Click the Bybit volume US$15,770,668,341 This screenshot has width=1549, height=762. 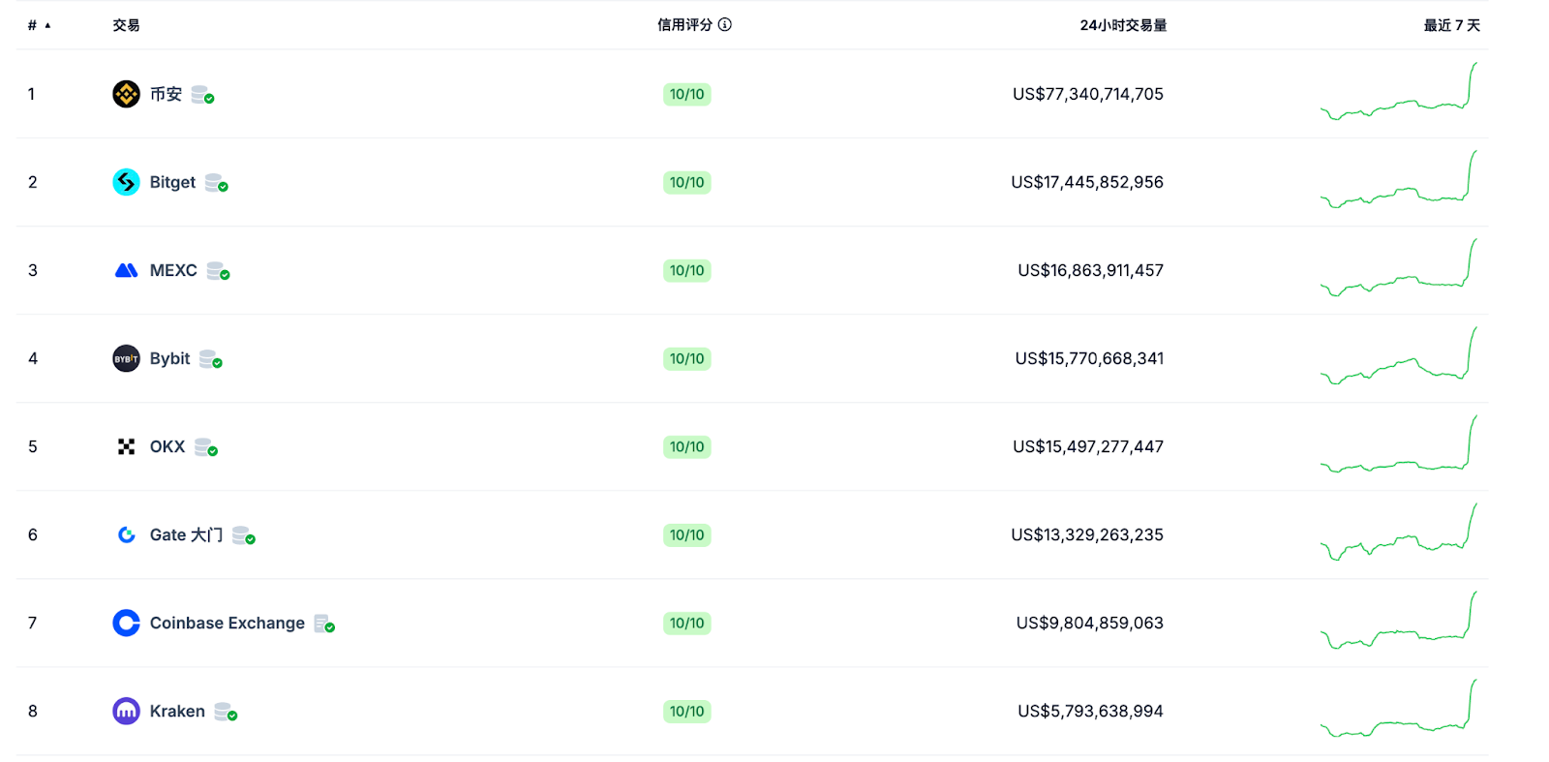point(1089,358)
